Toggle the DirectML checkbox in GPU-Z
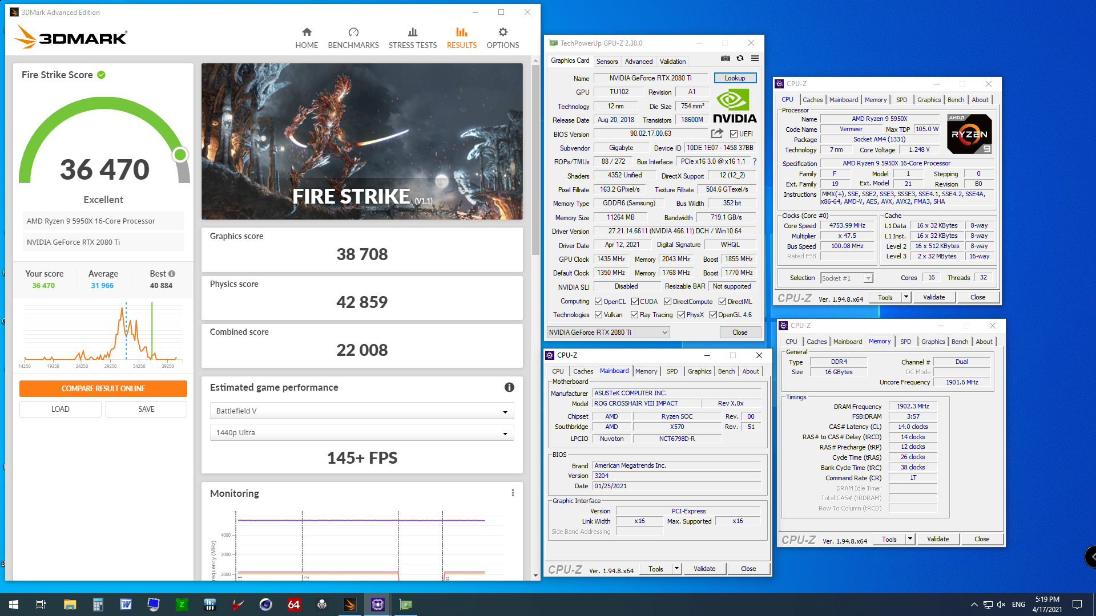The height and width of the screenshot is (616, 1096). pos(722,302)
